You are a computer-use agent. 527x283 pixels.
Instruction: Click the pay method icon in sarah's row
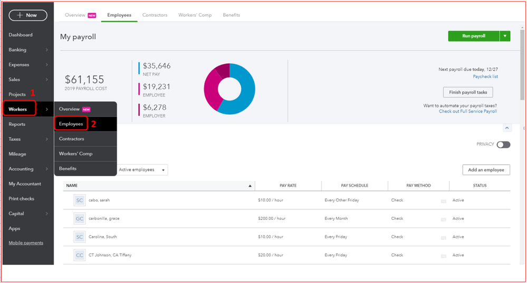coord(443,201)
